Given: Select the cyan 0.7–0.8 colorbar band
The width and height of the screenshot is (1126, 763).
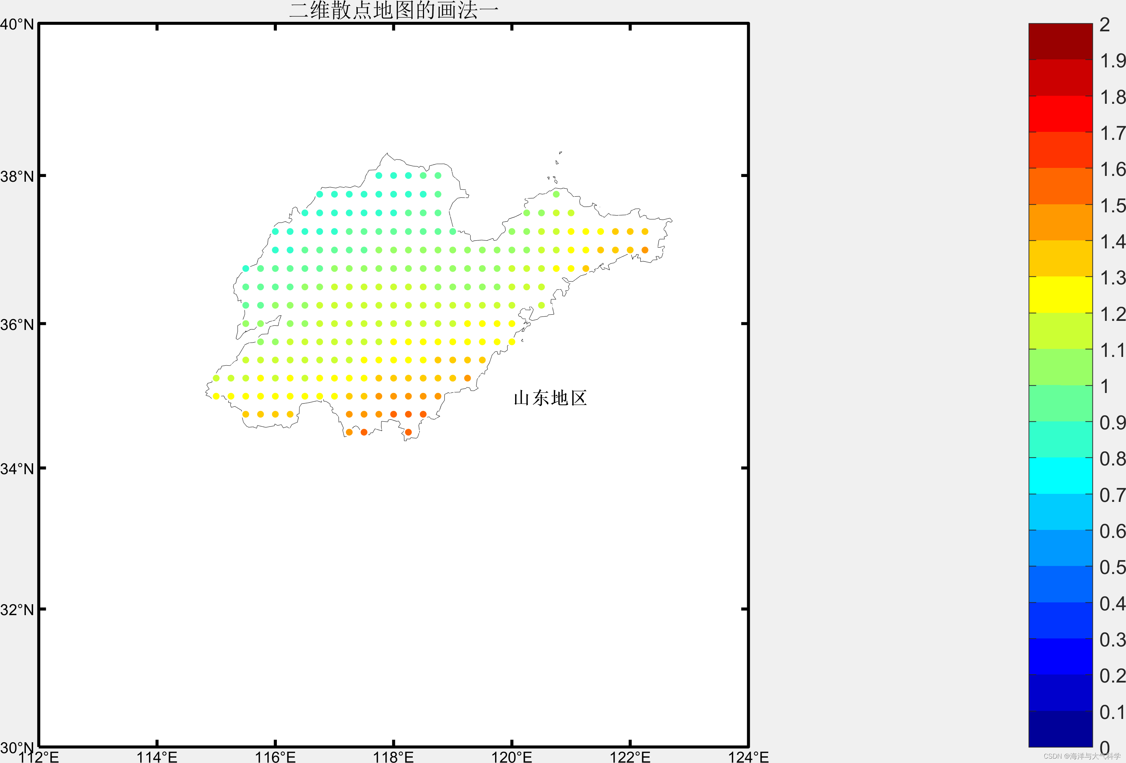Looking at the screenshot, I should pos(1060,475).
